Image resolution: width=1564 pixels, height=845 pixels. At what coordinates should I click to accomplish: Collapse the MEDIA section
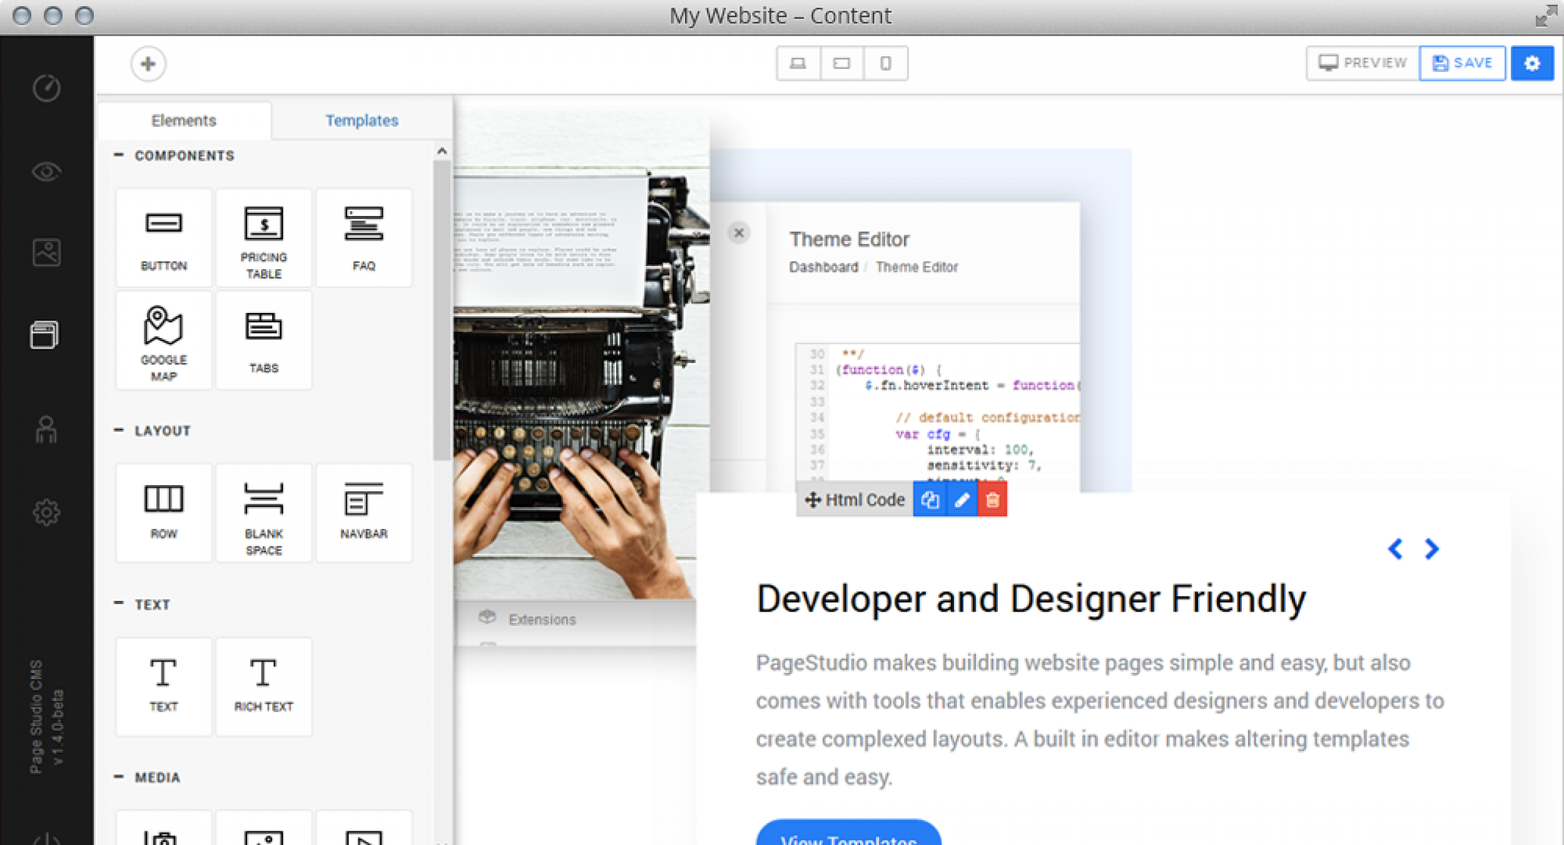(x=146, y=777)
